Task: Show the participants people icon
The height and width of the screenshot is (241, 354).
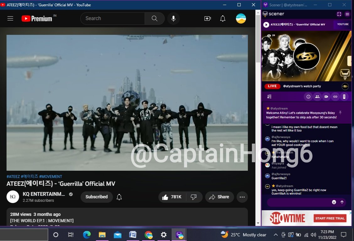Action: [317, 97]
